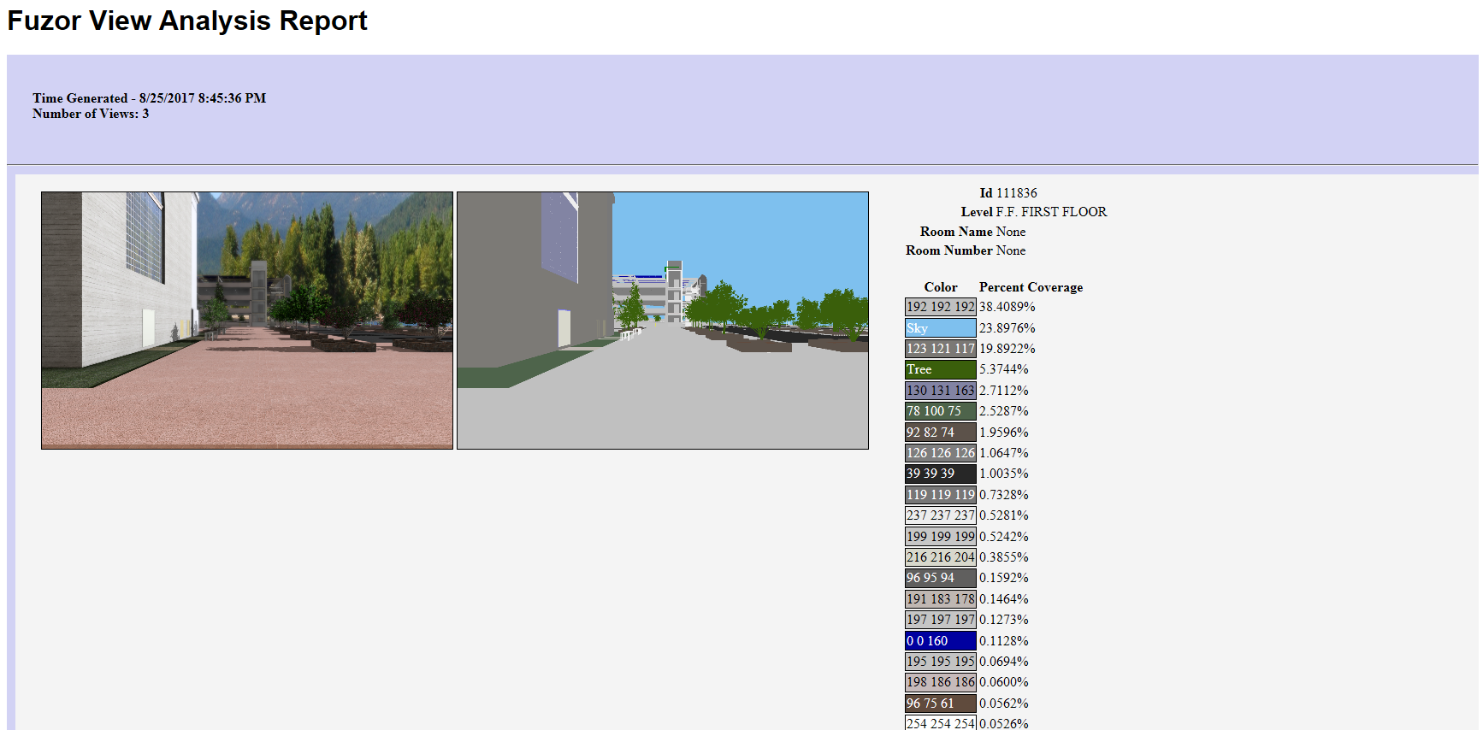The width and height of the screenshot is (1483, 730).
Task: Click the 254 254 254 color swatch
Action: pos(941,723)
